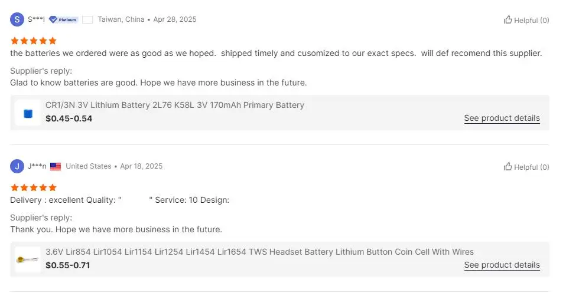Screen dimensions: 566x293
Task: Open the CR1/3N battery product thumbnail
Action: pos(27,113)
